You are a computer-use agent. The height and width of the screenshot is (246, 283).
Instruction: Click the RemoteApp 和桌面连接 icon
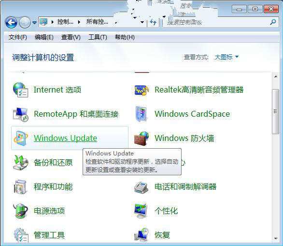coord(21,114)
